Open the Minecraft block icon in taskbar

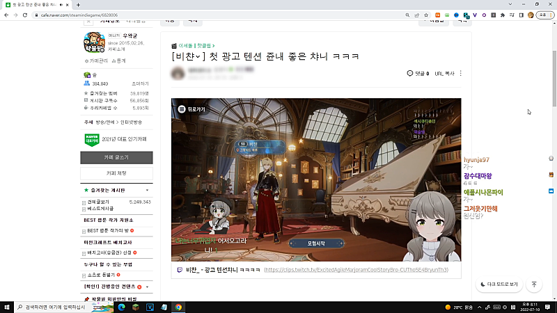pos(136,307)
